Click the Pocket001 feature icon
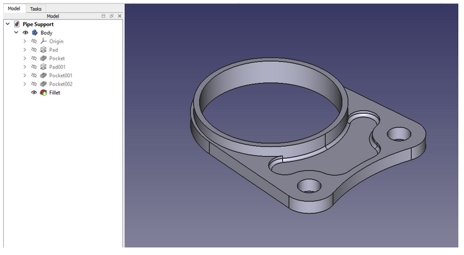Image resolution: width=464 pixels, height=255 pixels. pyautogui.click(x=43, y=75)
